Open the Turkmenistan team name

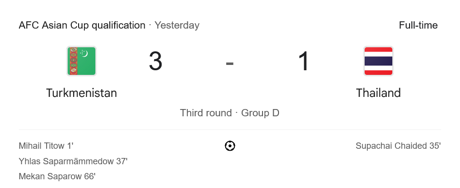coord(82,93)
